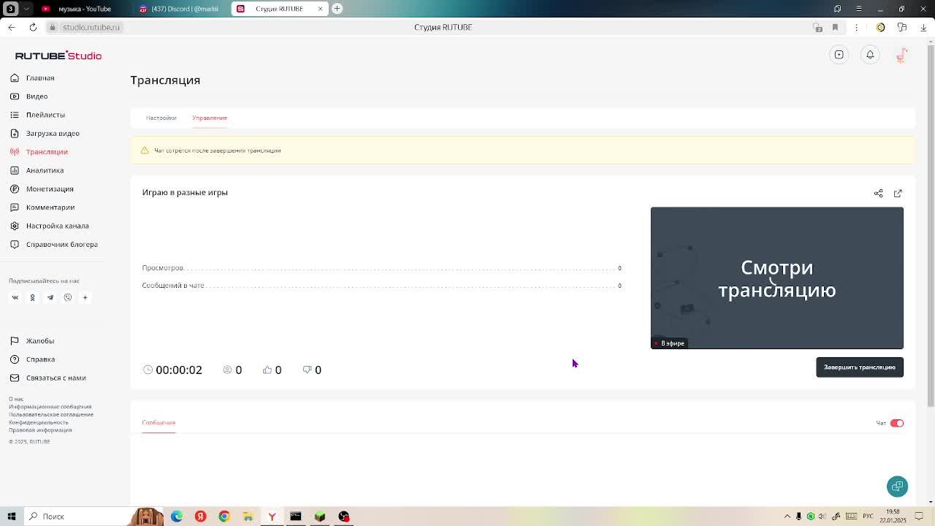Go to Главная in sidebar

tap(40, 78)
